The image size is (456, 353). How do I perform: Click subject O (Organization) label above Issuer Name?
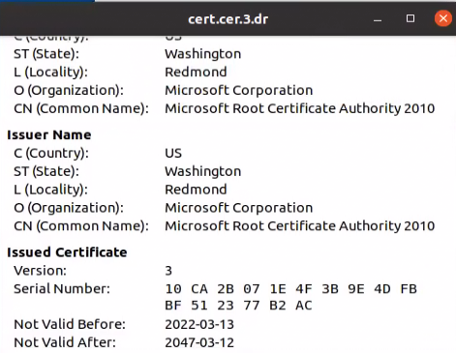tap(69, 91)
